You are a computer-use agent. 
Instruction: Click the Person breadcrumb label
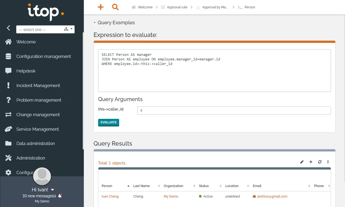pyautogui.click(x=250, y=7)
